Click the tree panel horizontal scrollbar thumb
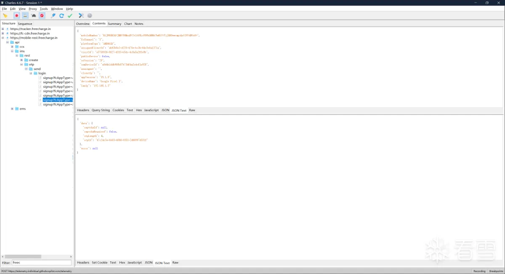 24,256
